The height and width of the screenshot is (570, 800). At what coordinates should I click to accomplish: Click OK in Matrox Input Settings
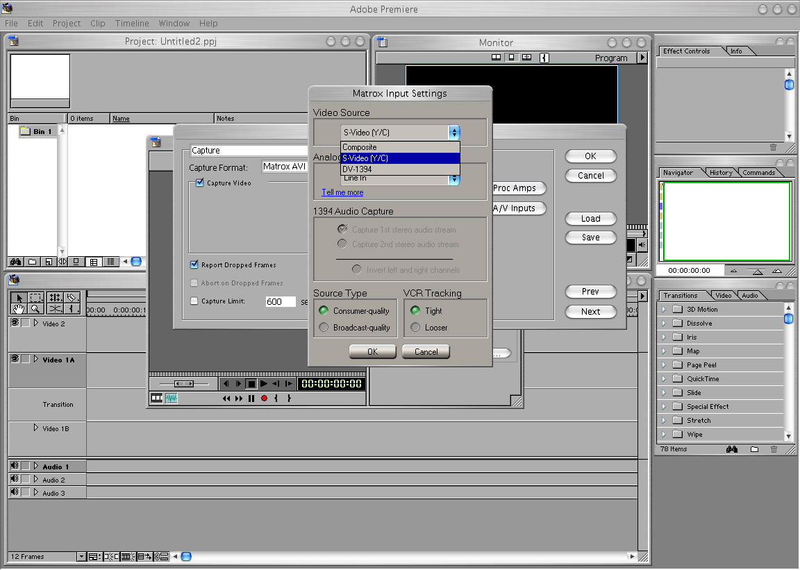pyautogui.click(x=372, y=351)
